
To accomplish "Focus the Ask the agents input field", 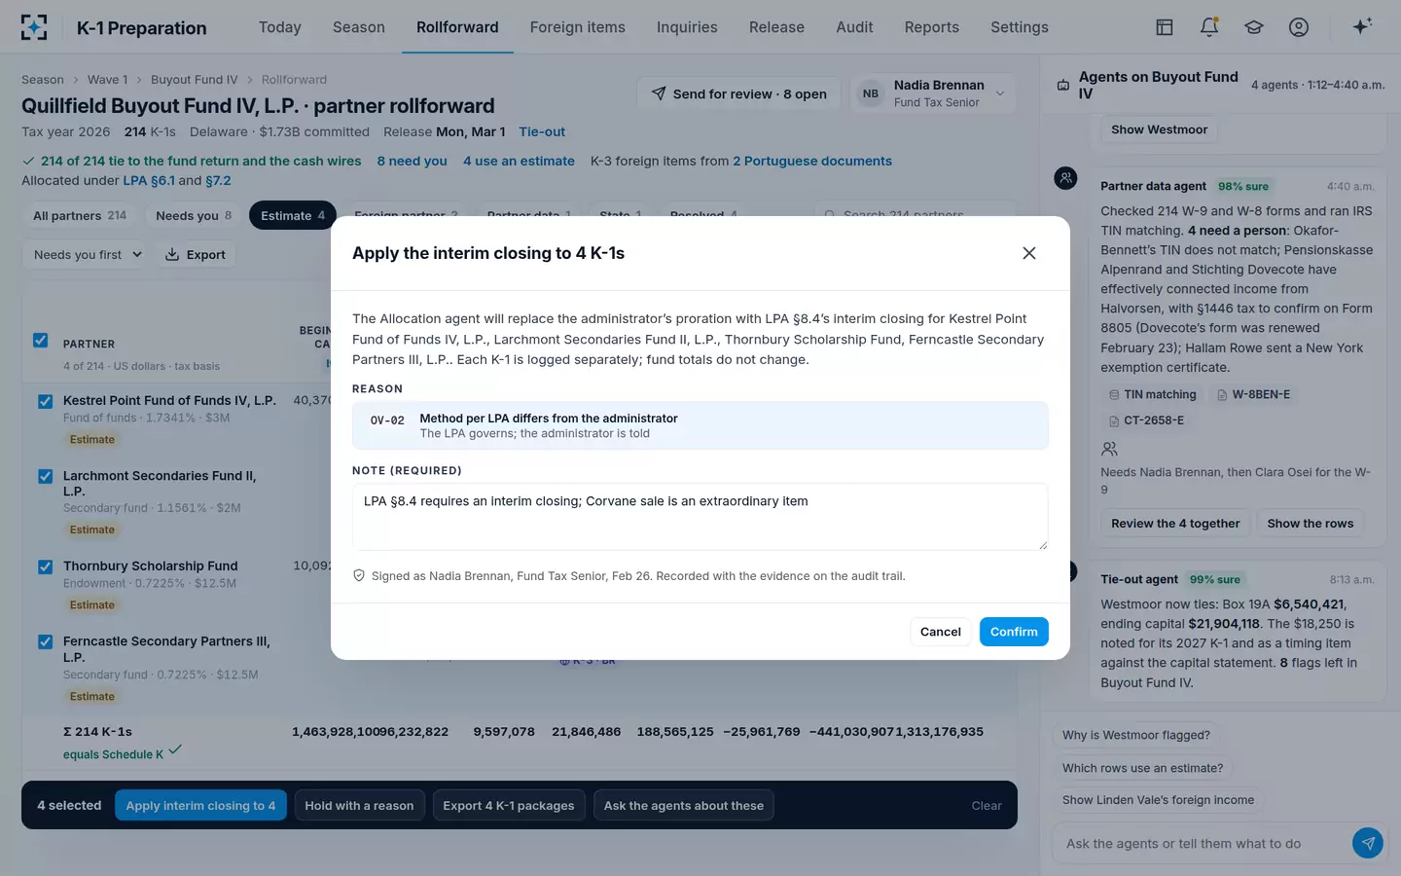I will pyautogui.click(x=1201, y=844).
